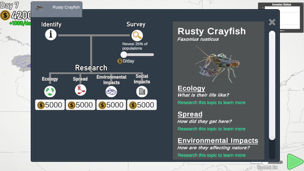Buy Spread research for 5000
This screenshot has height=171, width=304.
pyautogui.click(x=80, y=105)
